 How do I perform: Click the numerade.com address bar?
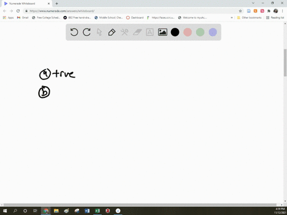coord(132,11)
